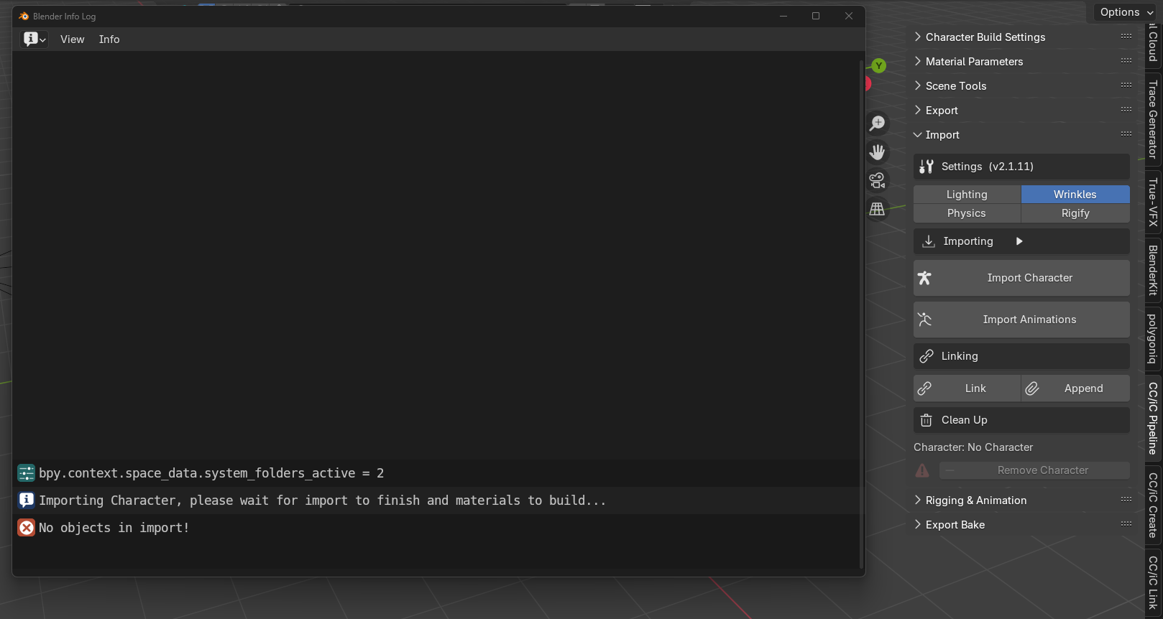Click the warning triangle beside Remove Character
The height and width of the screenshot is (619, 1163).
point(922,470)
